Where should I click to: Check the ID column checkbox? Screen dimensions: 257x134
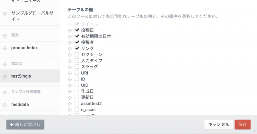(77, 79)
